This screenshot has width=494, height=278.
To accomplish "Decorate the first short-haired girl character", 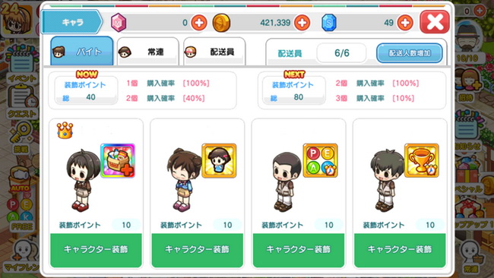I will pyautogui.click(x=96, y=250).
